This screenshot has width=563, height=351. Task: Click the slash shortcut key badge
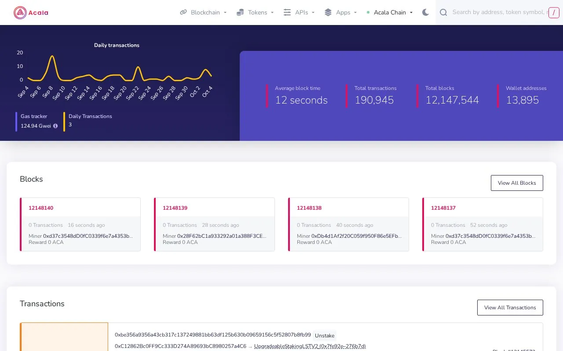(x=554, y=13)
